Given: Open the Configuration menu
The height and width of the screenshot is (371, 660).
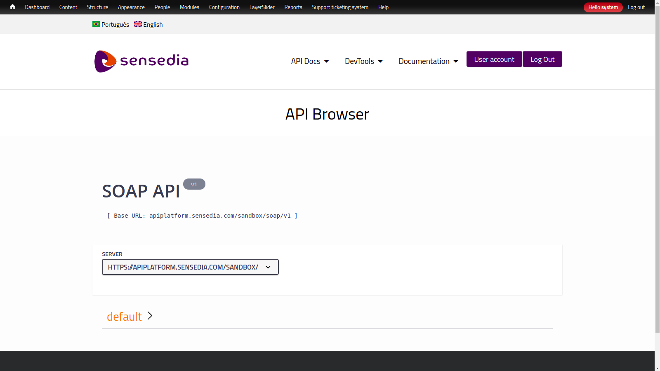Looking at the screenshot, I should click(x=224, y=7).
